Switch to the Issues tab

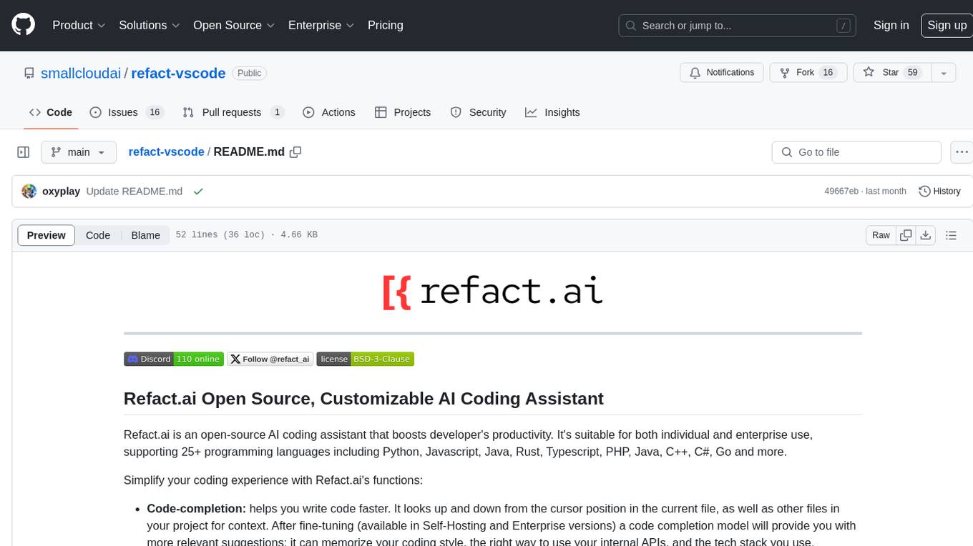[127, 112]
